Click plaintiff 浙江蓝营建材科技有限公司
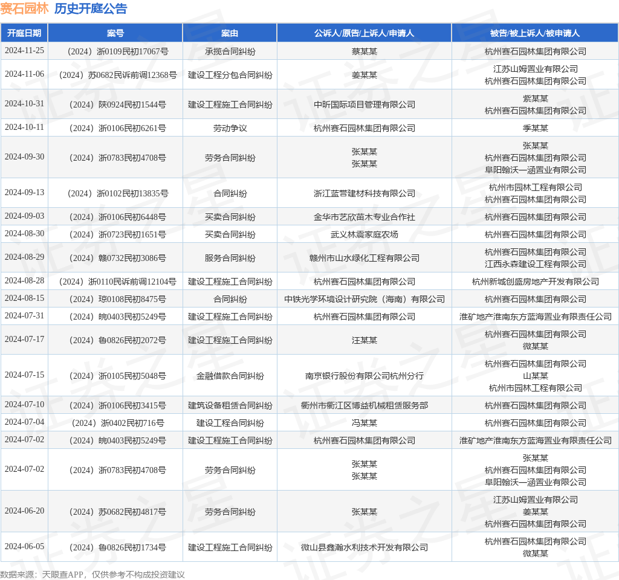Image resolution: width=619 pixels, height=580 pixels. [365, 193]
